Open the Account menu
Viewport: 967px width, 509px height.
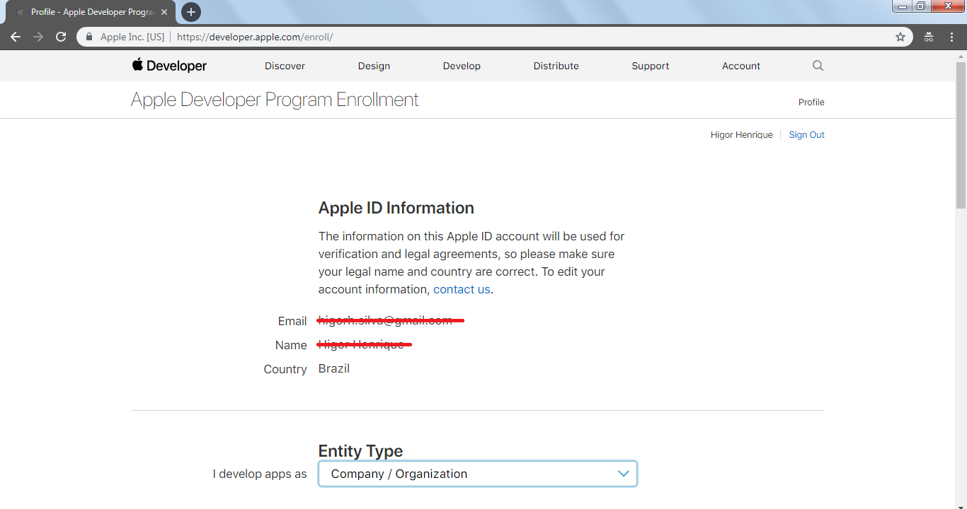tap(741, 66)
